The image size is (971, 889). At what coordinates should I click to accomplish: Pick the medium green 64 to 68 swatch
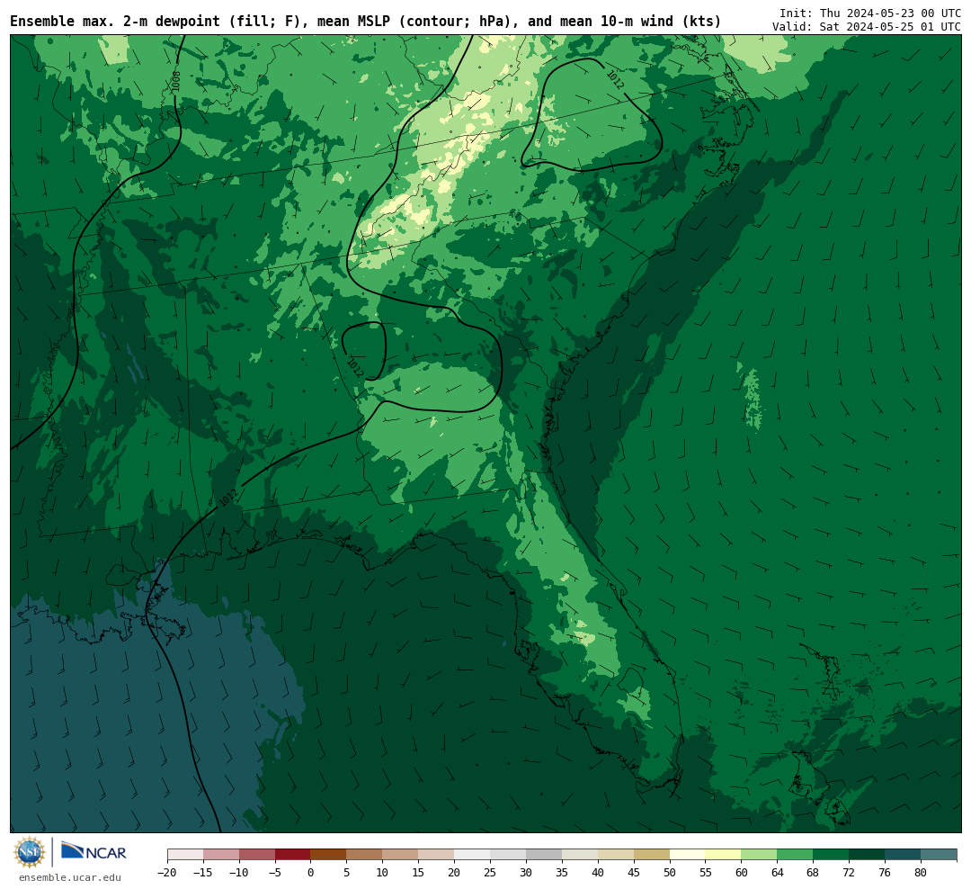(795, 855)
